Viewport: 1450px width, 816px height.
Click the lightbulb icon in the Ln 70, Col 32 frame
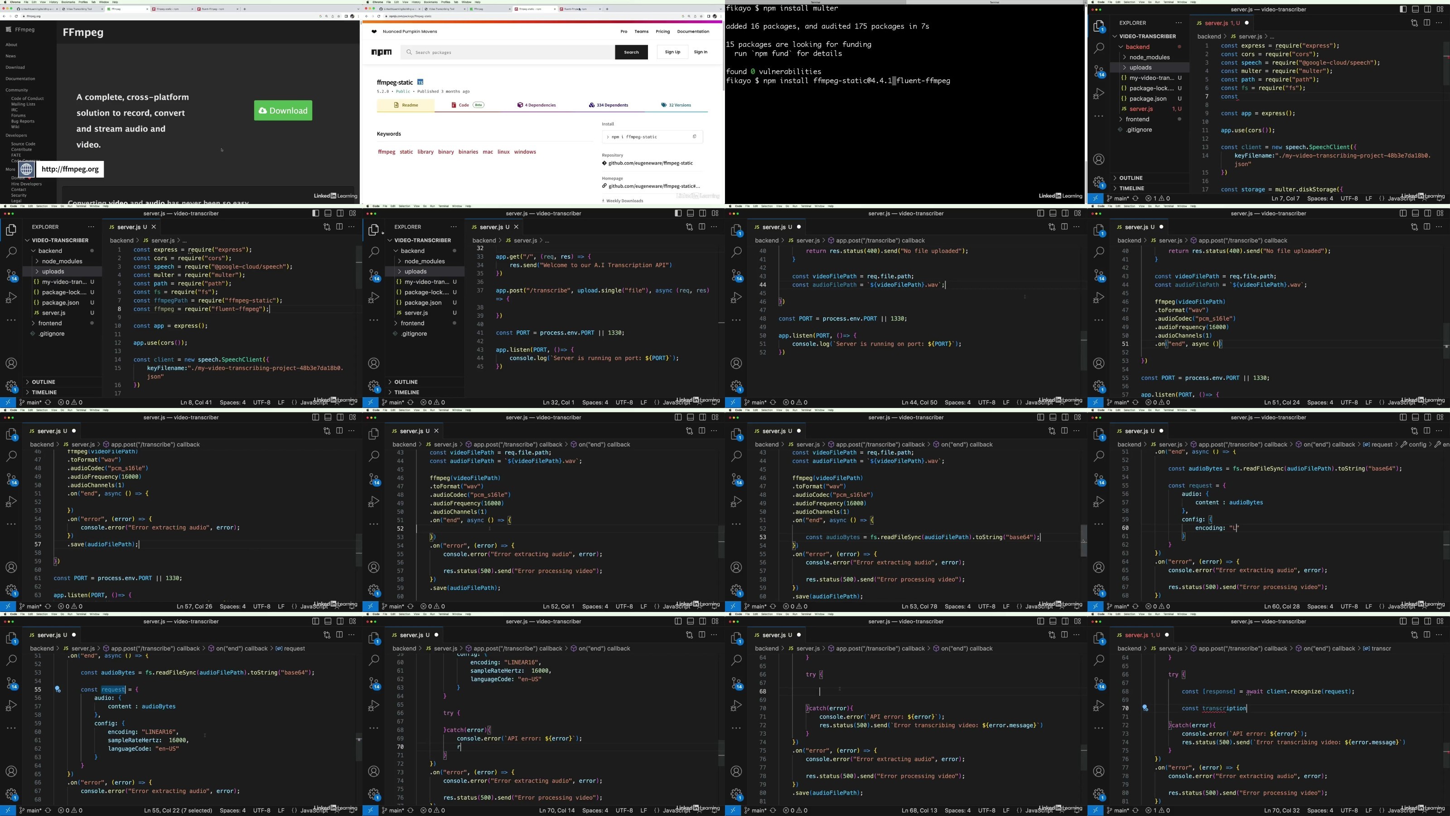[x=1145, y=709]
